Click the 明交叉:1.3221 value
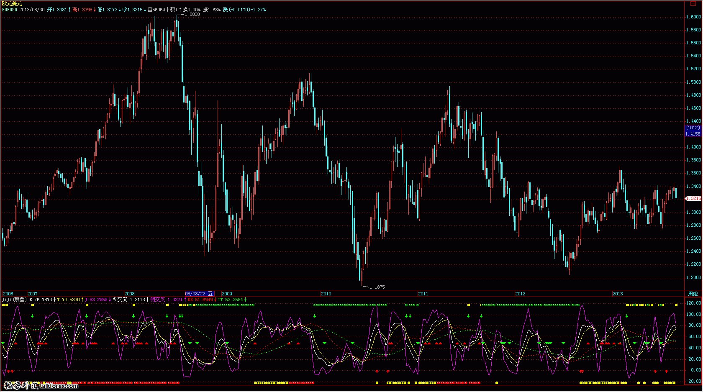This screenshot has height=392, width=703. (x=167, y=300)
